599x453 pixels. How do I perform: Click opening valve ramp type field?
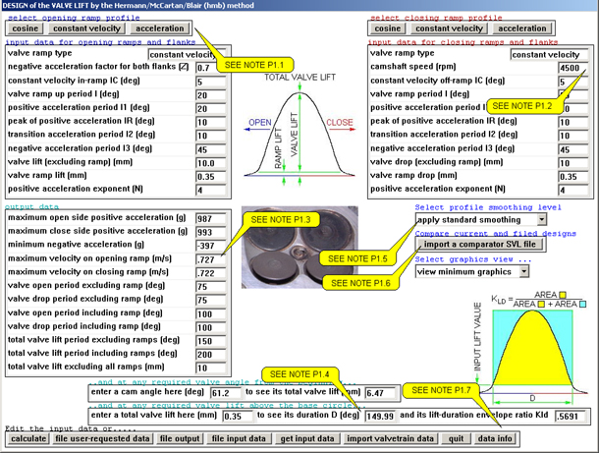(x=187, y=55)
